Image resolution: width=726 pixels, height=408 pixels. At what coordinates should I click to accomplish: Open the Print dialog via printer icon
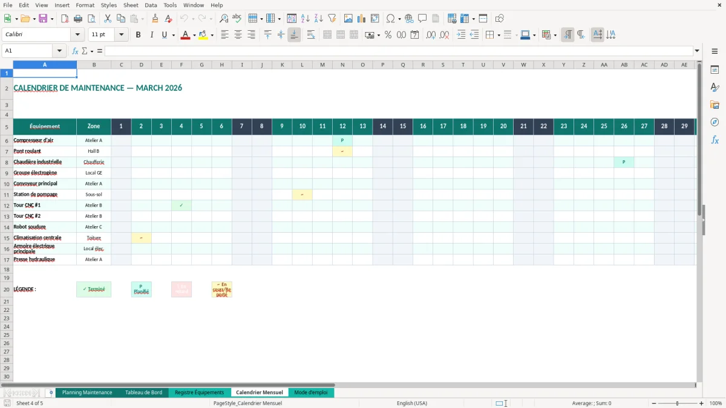tap(78, 19)
